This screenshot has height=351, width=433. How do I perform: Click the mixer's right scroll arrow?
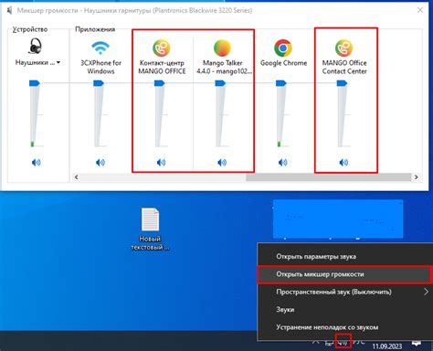[x=416, y=177]
